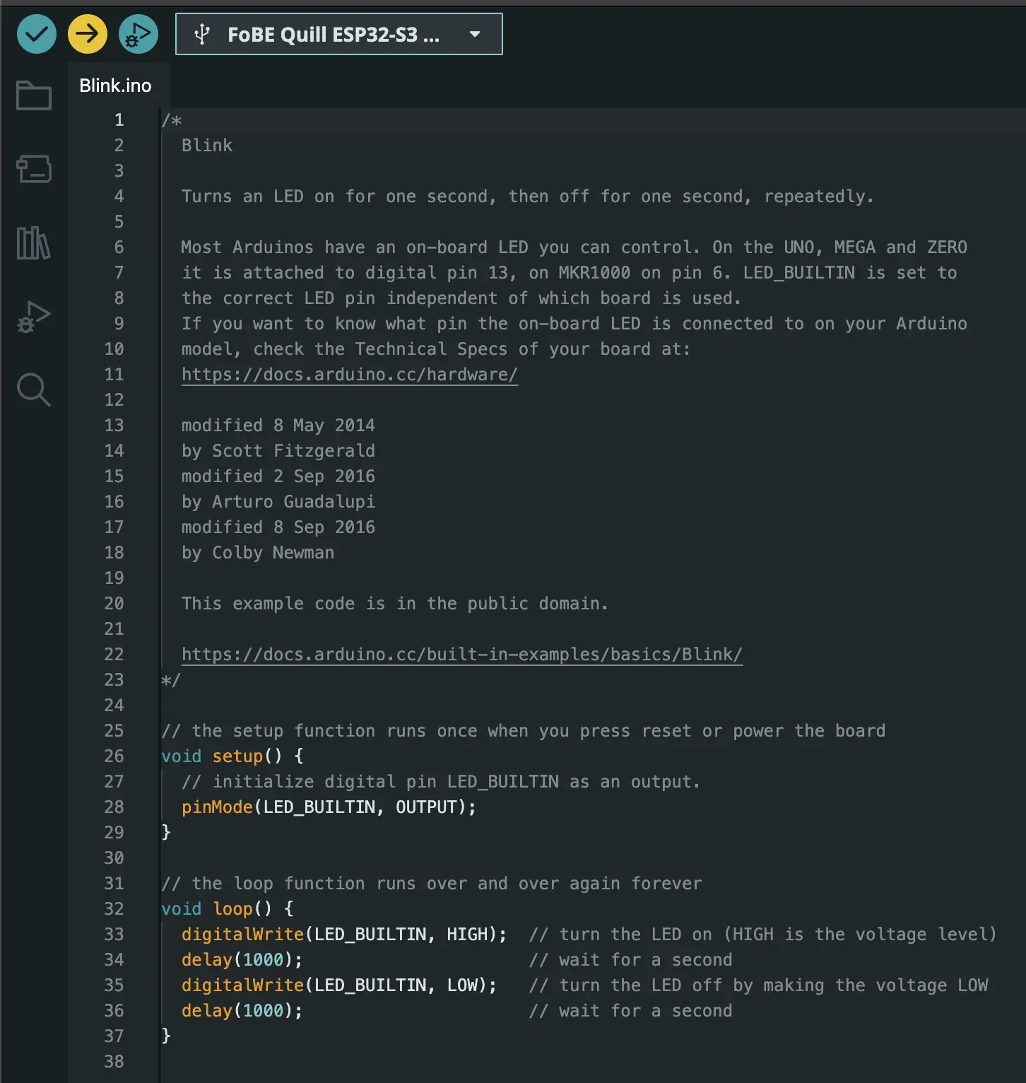
Task: Open the Blink built-in example link
Action: (x=461, y=654)
